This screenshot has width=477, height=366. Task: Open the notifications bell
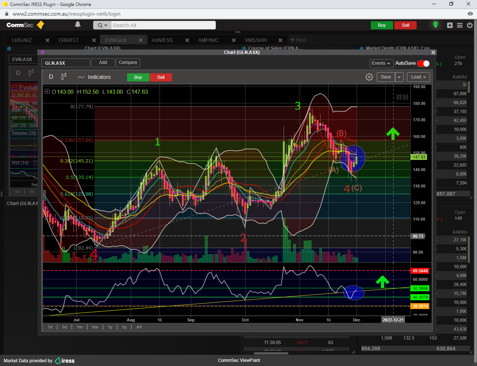pos(78,25)
